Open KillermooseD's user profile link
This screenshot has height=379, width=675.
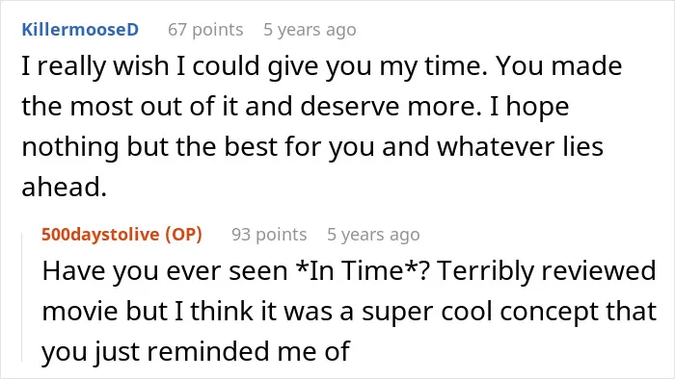coord(80,30)
